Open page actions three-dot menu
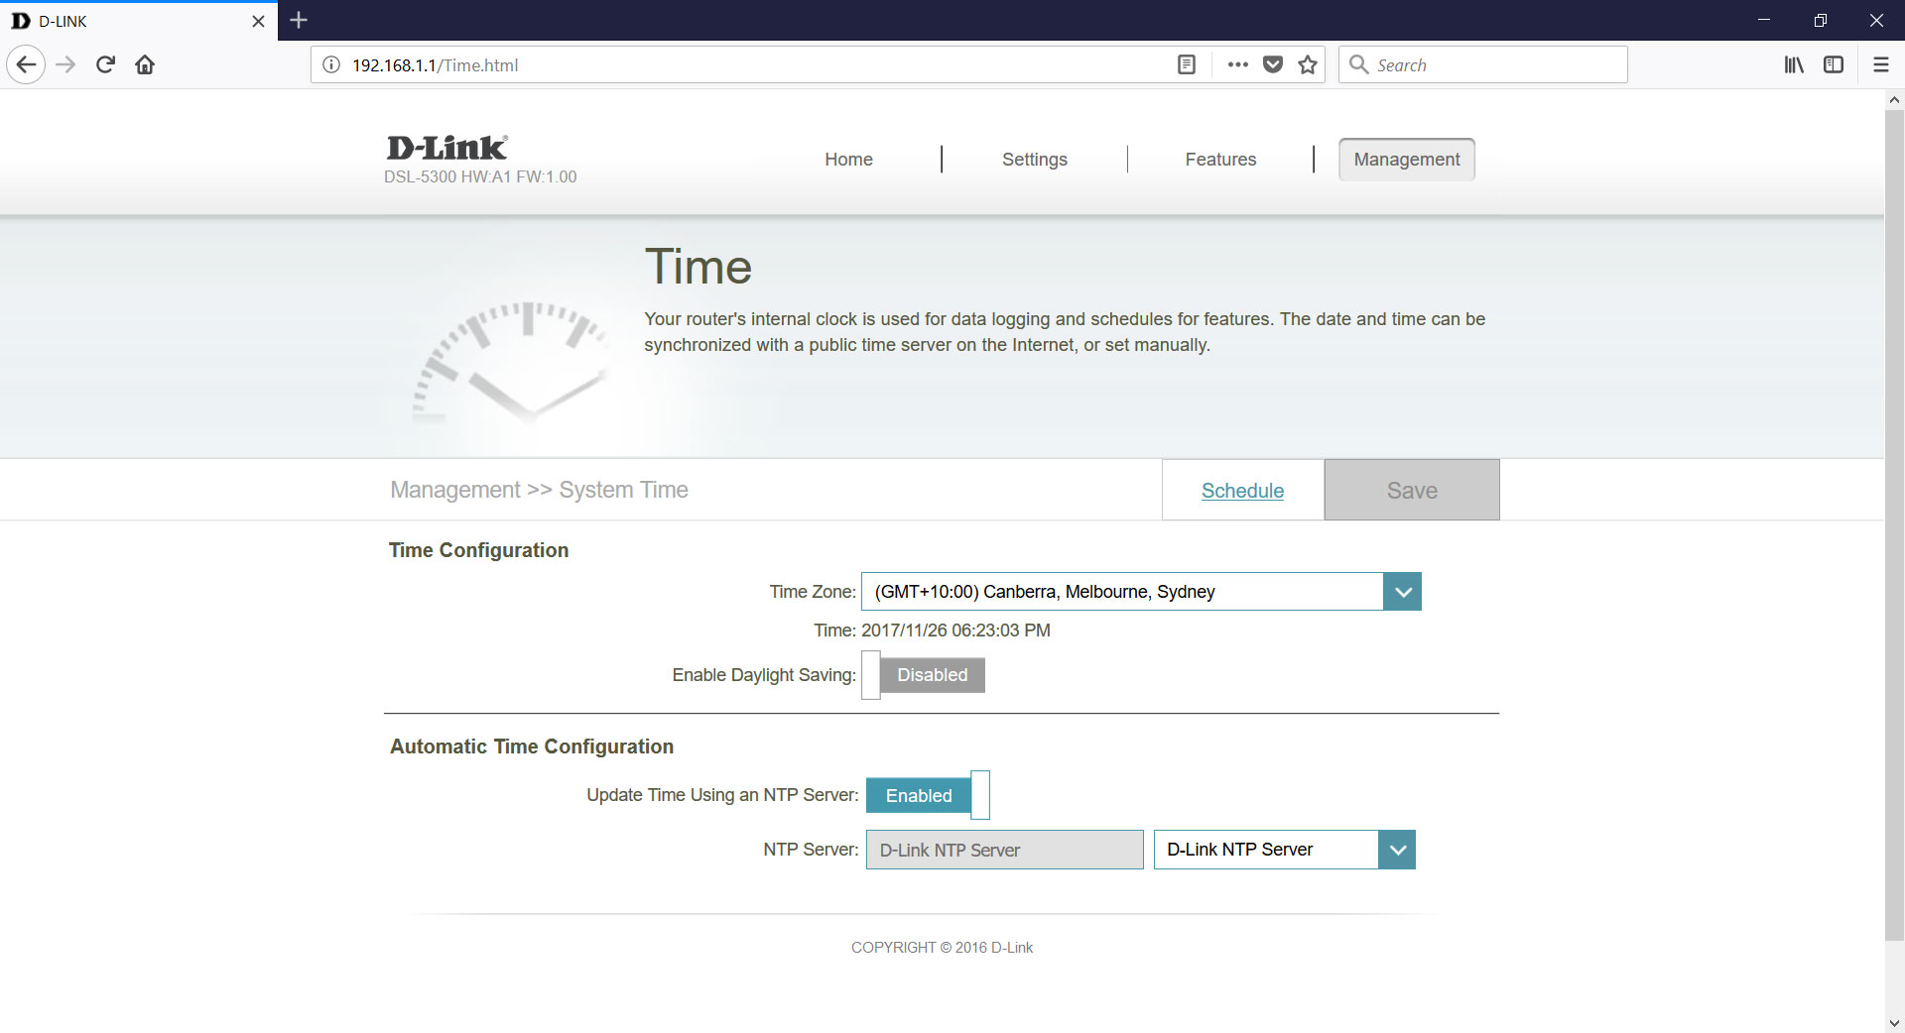Viewport: 1905px width, 1033px height. pos(1237,65)
